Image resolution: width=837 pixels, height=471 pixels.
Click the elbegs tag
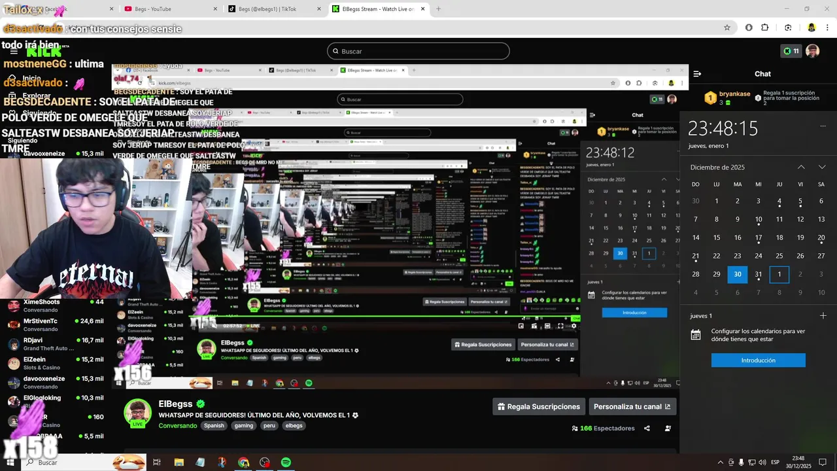tap(294, 425)
